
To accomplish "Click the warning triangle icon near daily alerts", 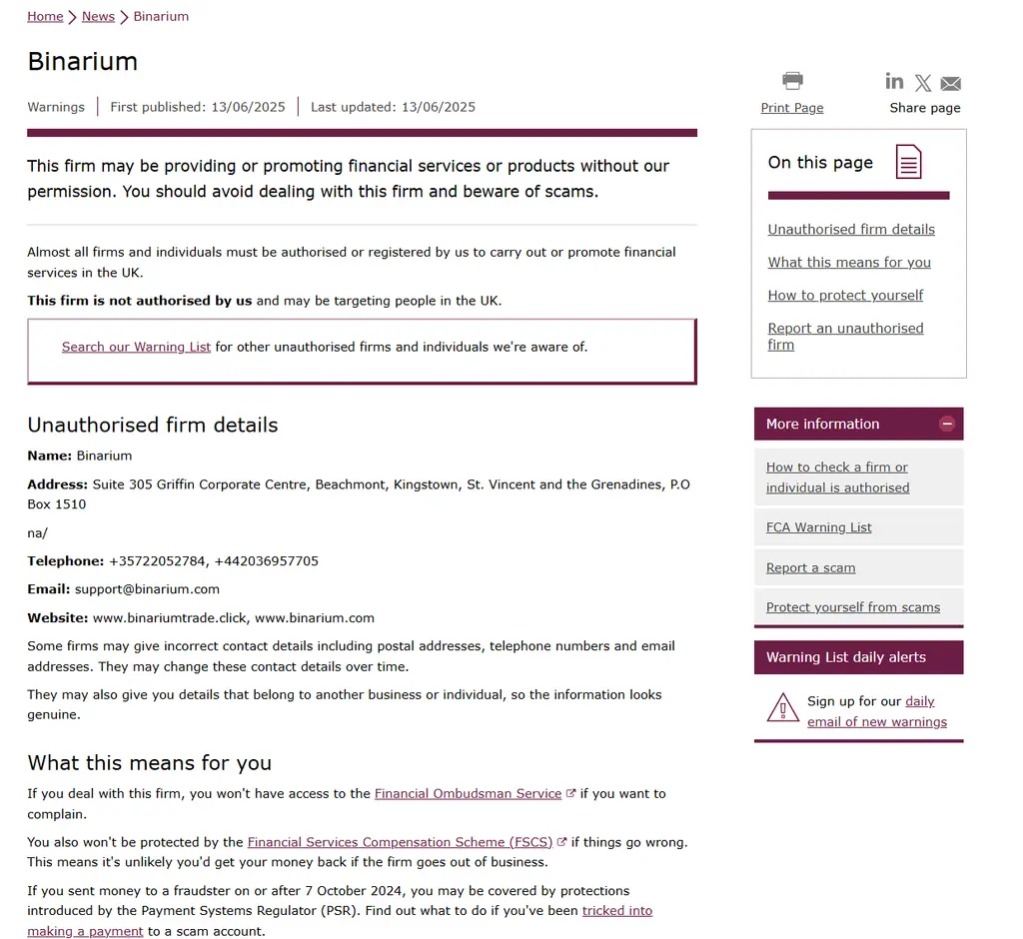I will (783, 707).
